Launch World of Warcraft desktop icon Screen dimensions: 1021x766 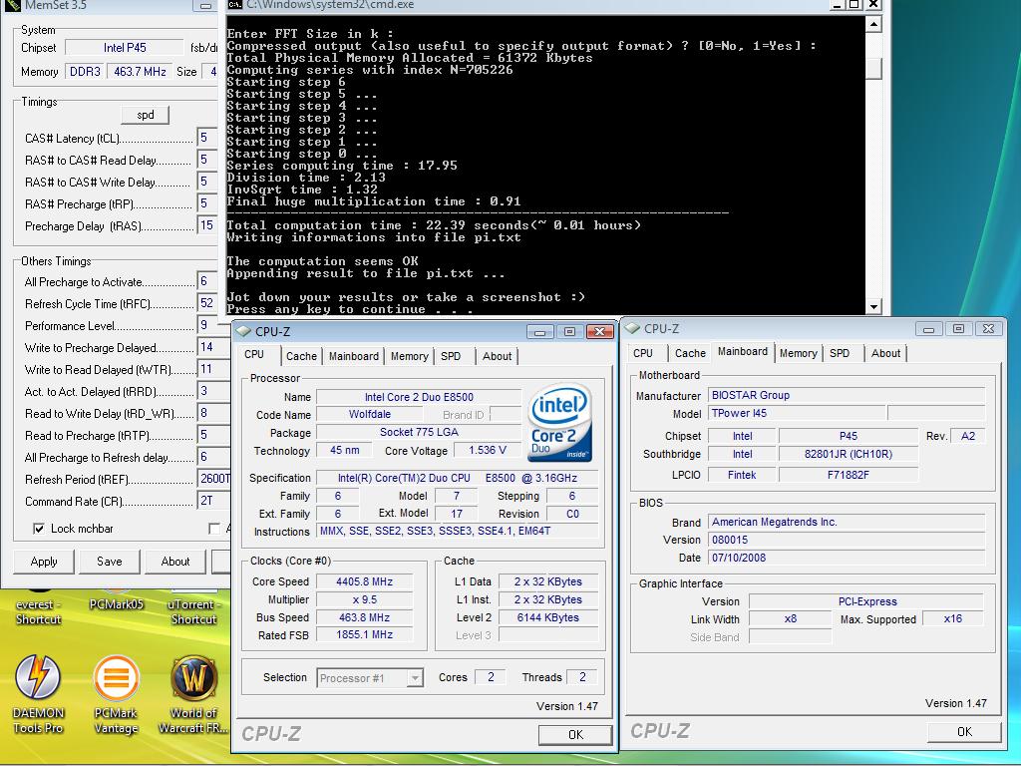(x=193, y=694)
